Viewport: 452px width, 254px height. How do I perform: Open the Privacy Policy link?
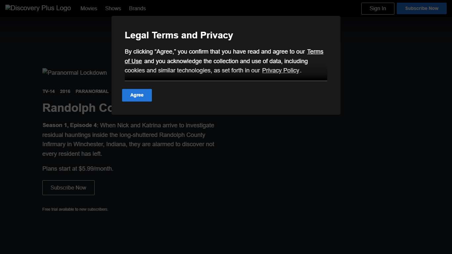pos(280,70)
